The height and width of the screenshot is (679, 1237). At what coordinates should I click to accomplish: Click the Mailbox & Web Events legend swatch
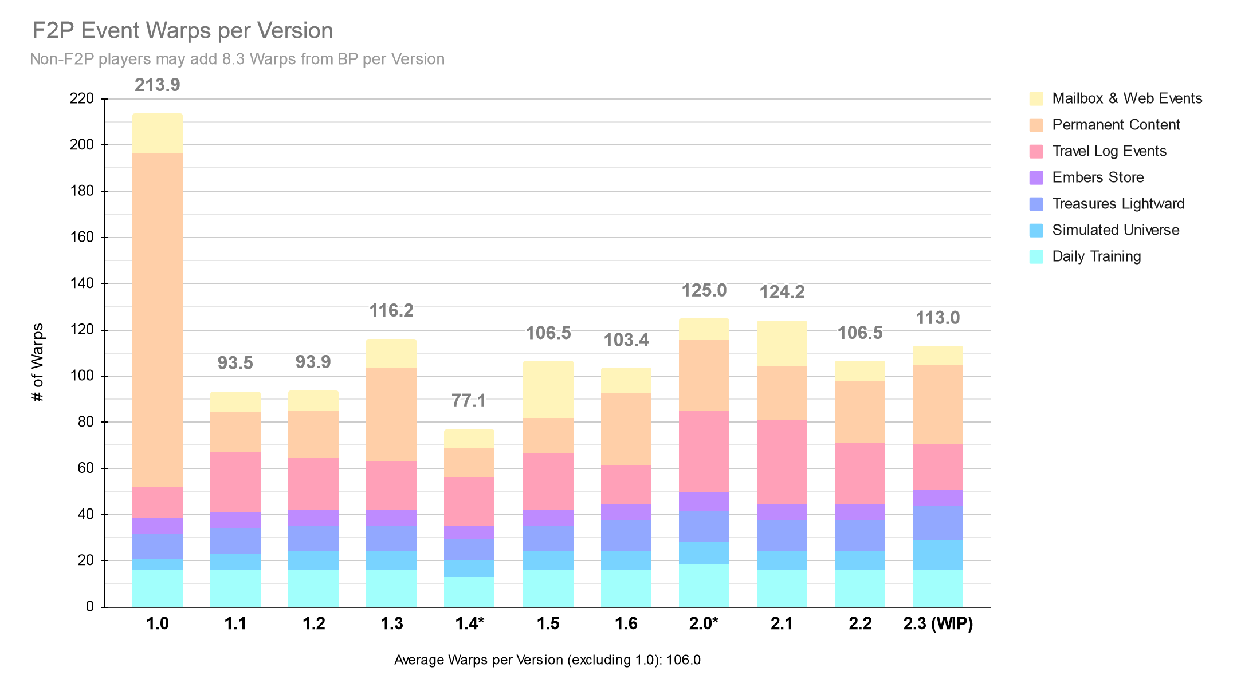(x=1036, y=98)
